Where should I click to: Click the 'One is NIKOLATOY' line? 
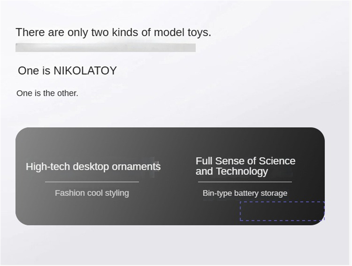(67, 71)
